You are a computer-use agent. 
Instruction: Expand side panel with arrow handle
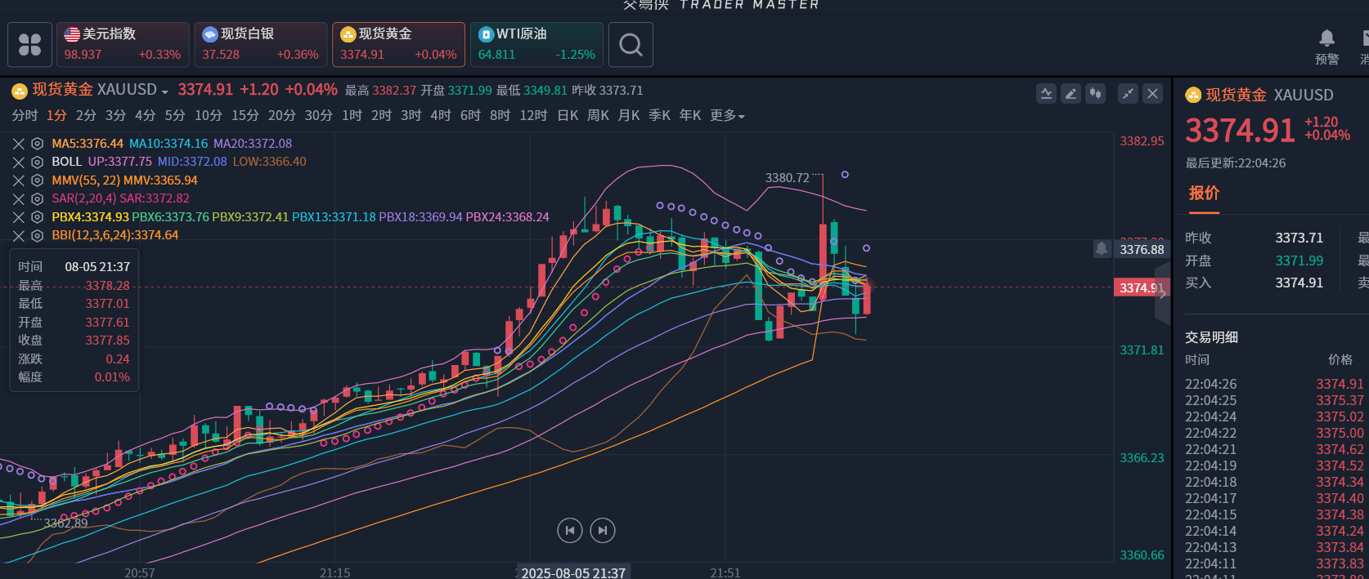point(1163,293)
